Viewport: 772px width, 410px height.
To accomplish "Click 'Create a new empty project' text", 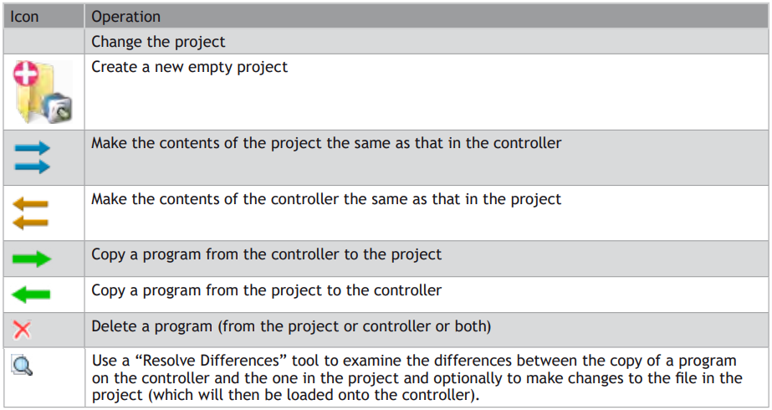I will [190, 67].
